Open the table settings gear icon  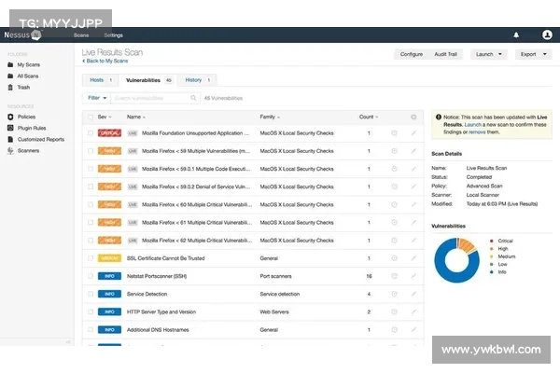[413, 117]
